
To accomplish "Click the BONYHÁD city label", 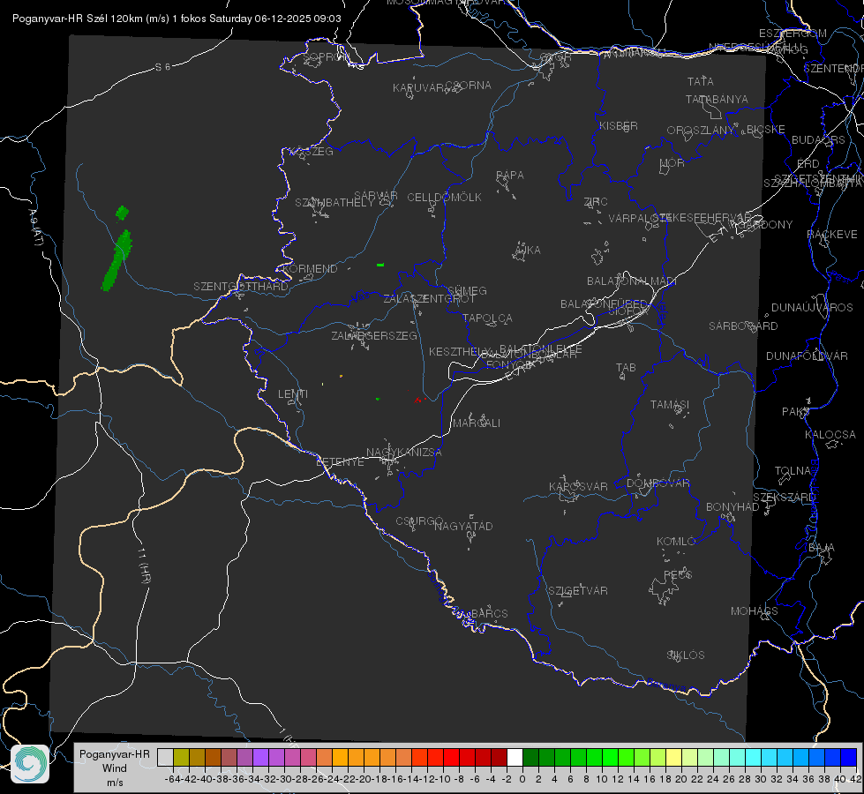I will coord(733,507).
